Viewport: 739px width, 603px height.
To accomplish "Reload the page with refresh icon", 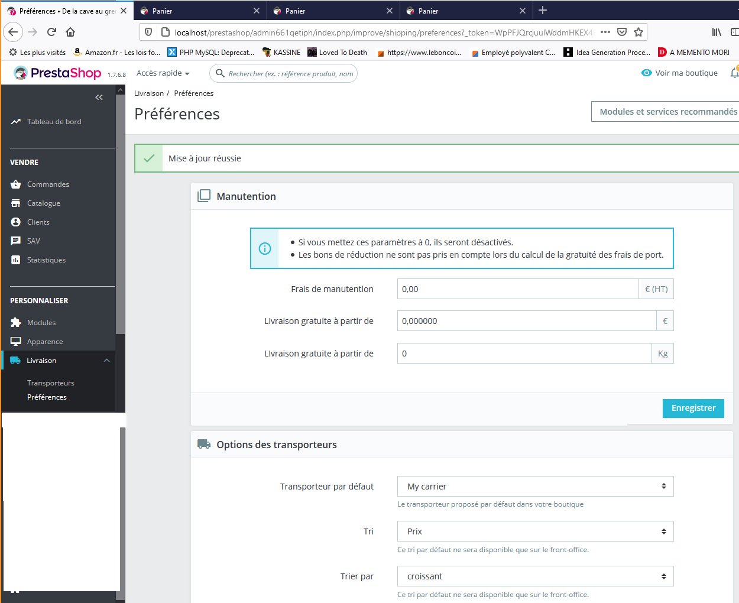I will 51,32.
